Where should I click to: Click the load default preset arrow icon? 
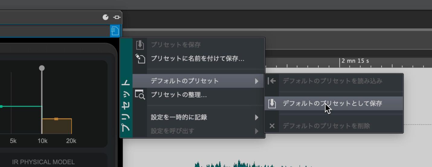[x=272, y=81]
